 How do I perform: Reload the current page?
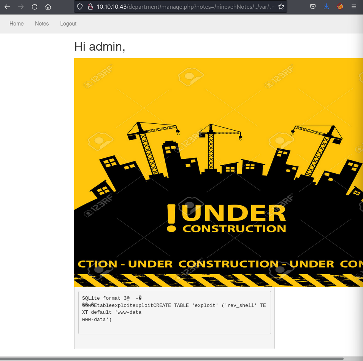coord(35,6)
